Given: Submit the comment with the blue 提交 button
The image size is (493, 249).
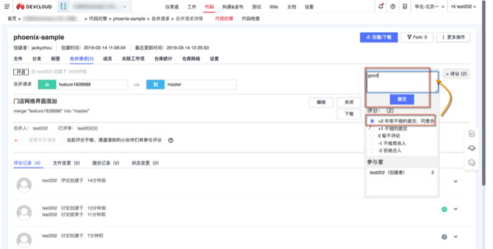Looking at the screenshot, I should pos(402,100).
